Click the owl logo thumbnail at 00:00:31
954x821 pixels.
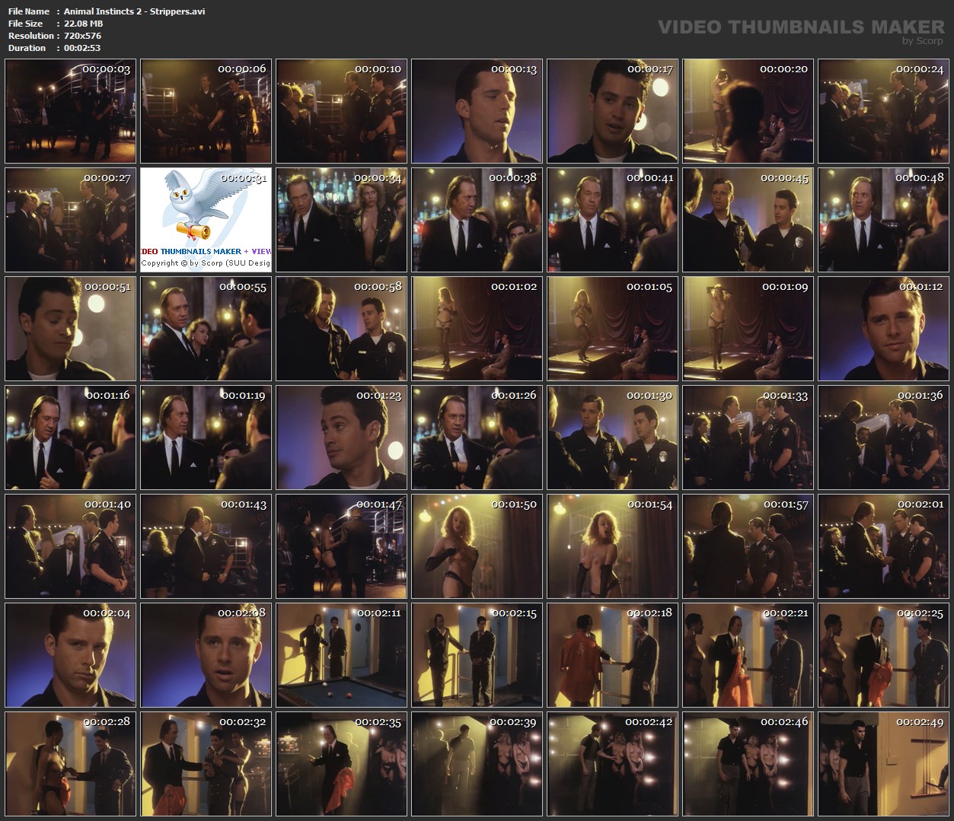[206, 220]
